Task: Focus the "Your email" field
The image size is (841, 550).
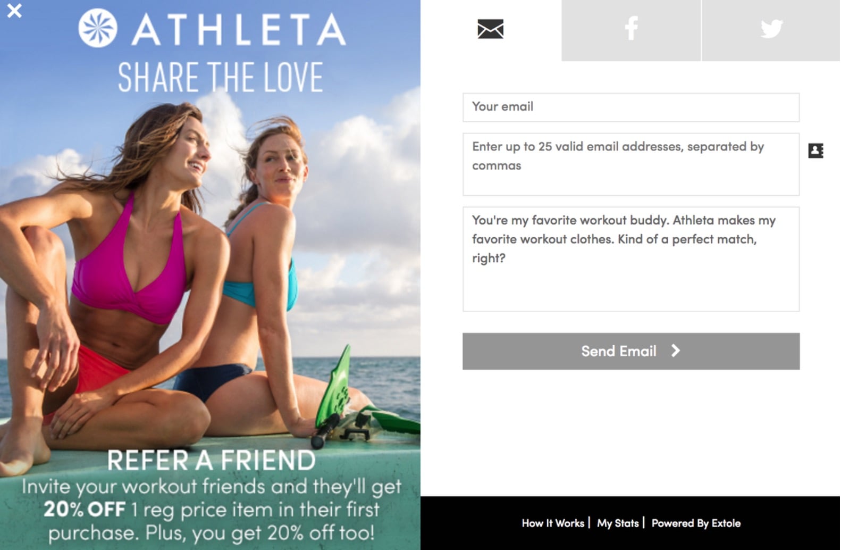Action: [x=630, y=107]
